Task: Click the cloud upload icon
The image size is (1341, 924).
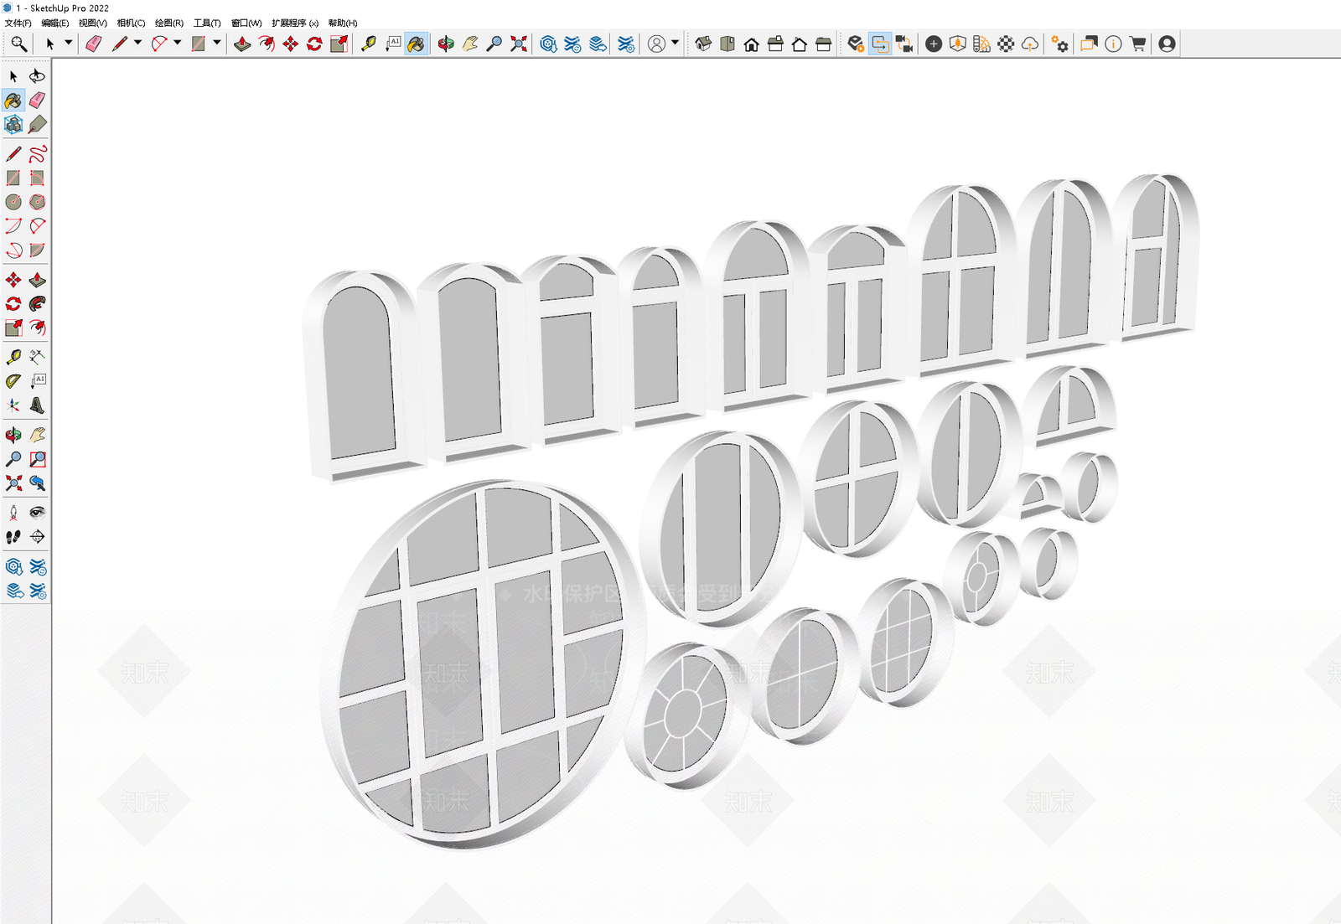Action: [x=1030, y=44]
